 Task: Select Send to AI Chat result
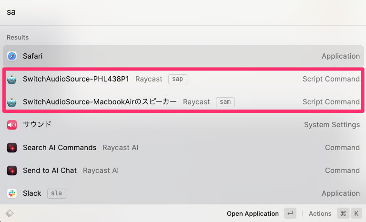pos(183,171)
